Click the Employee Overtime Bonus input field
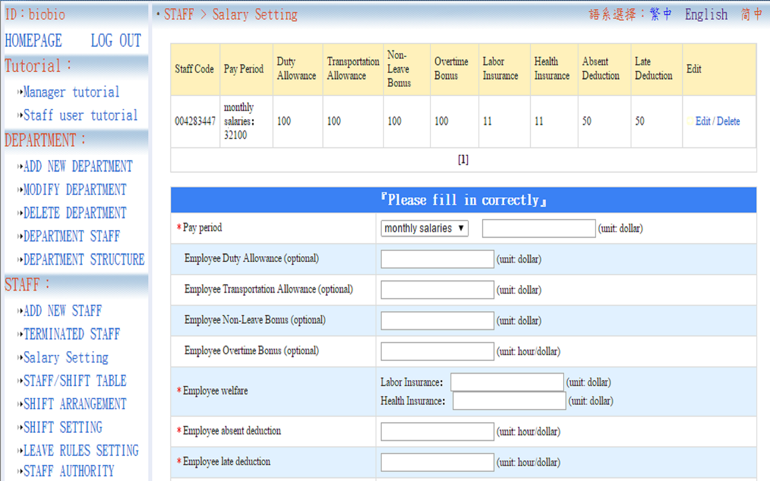The width and height of the screenshot is (770, 481). (x=437, y=352)
